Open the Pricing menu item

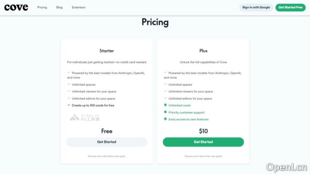coord(42,7)
